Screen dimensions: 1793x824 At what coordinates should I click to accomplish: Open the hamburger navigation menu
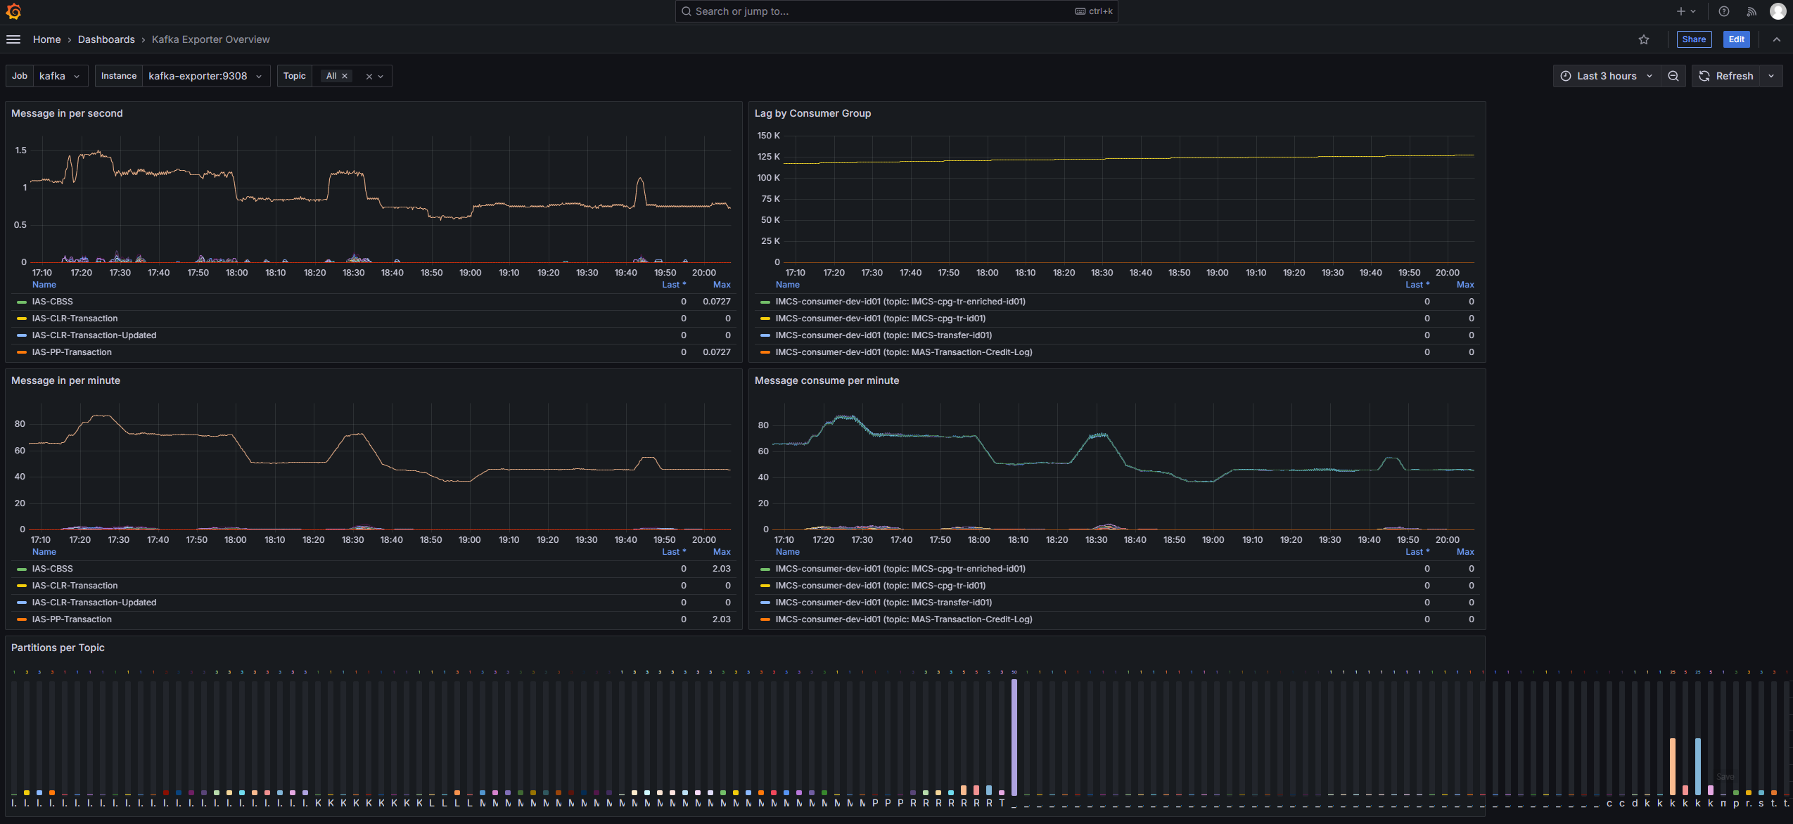pos(13,39)
